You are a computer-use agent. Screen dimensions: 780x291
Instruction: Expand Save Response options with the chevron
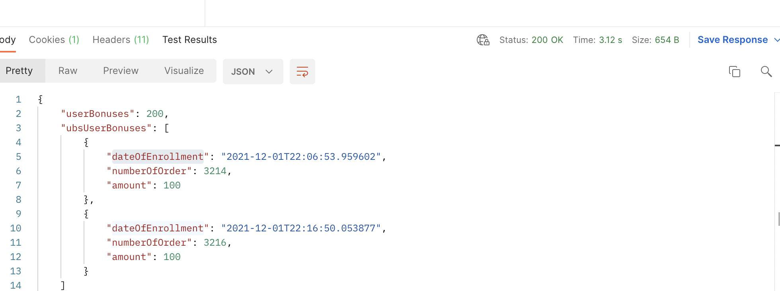776,40
